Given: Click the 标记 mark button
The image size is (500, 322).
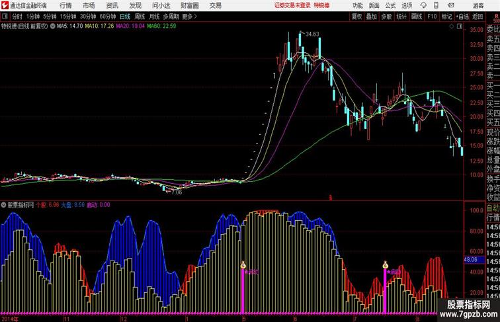Looking at the screenshot, I should tap(446, 17).
